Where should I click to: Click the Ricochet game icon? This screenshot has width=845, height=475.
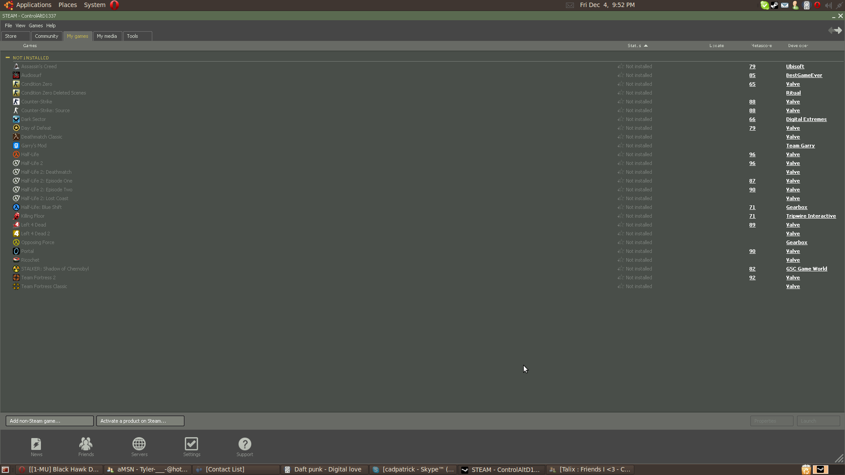(x=16, y=260)
